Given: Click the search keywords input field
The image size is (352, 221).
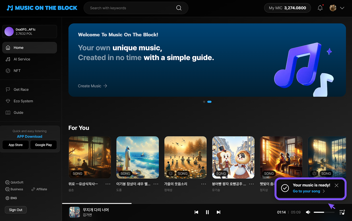Looking at the screenshot, I should click(x=131, y=8).
